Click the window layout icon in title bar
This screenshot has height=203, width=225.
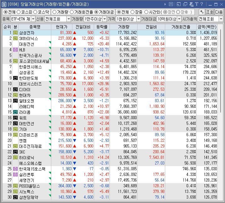pos(179,4)
